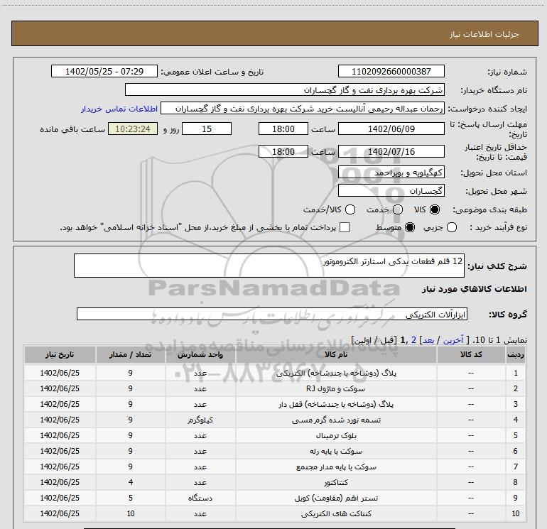547x529 pixels.
Task: Click the need number field 1102092660000387
Action: (x=391, y=71)
